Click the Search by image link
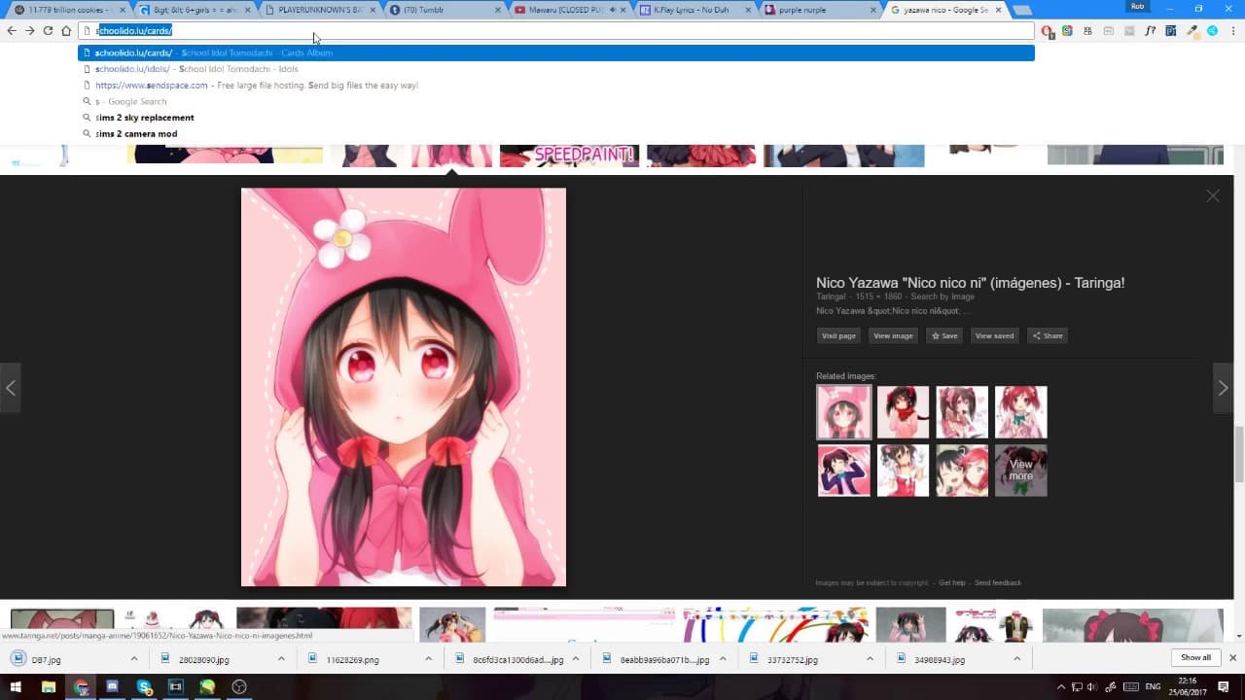The image size is (1245, 700). [943, 297]
